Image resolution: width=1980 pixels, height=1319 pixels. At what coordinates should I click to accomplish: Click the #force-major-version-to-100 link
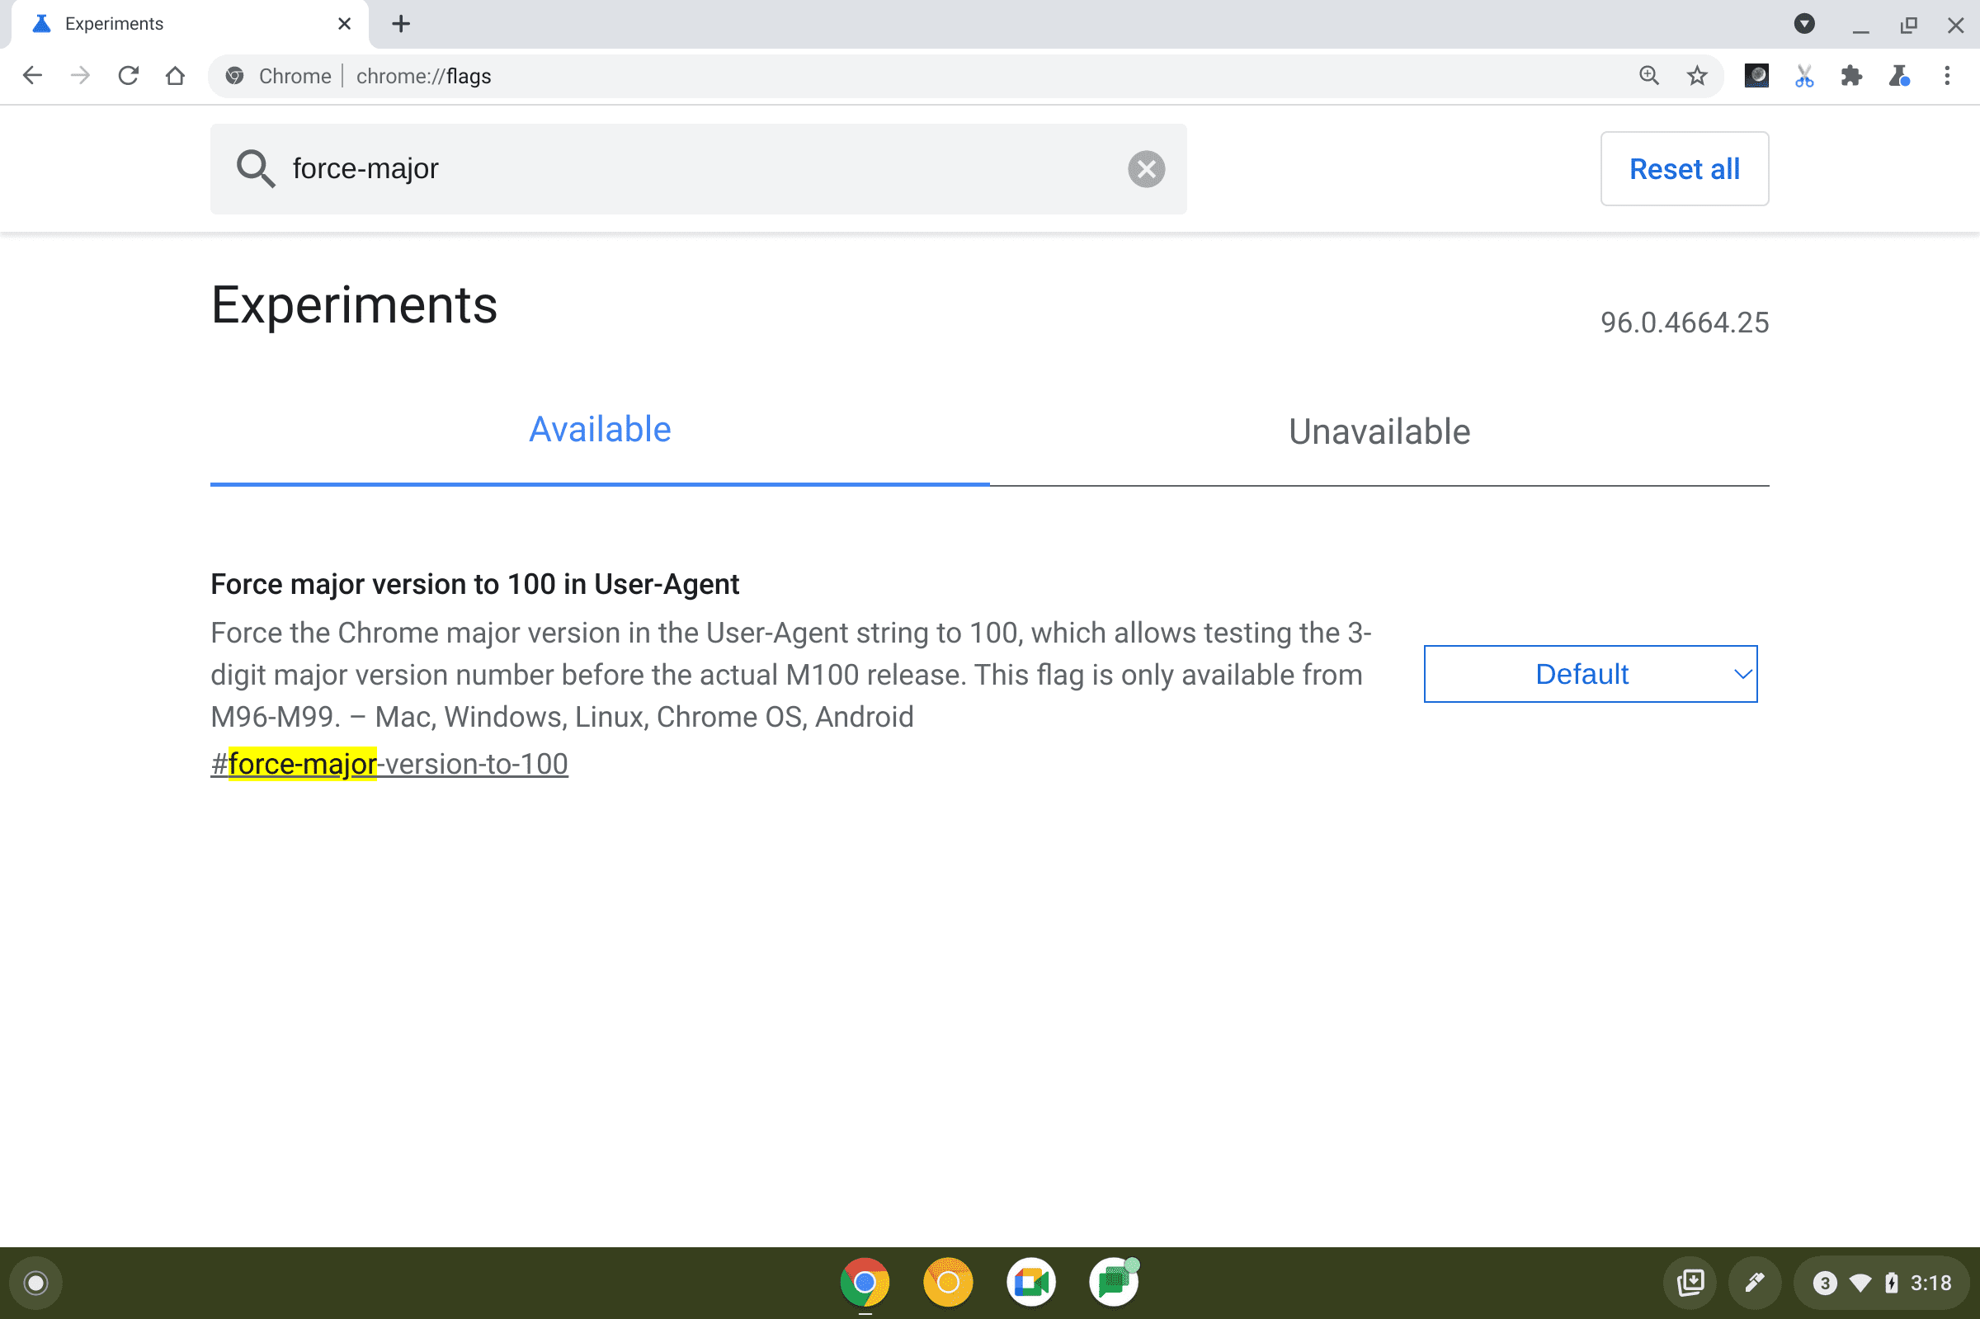tap(389, 762)
